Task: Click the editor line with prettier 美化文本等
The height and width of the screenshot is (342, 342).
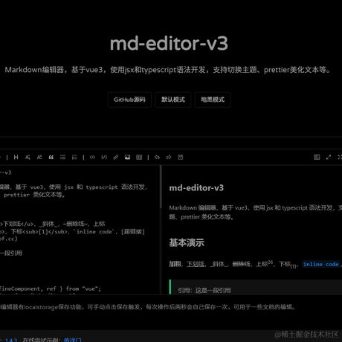Action: (34, 195)
